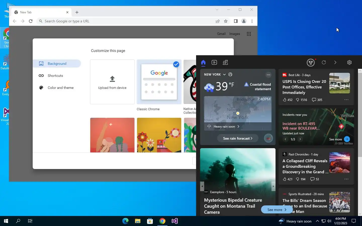This screenshot has height=226, width=362.
Task: Open widgets settings gear
Action: point(349,62)
